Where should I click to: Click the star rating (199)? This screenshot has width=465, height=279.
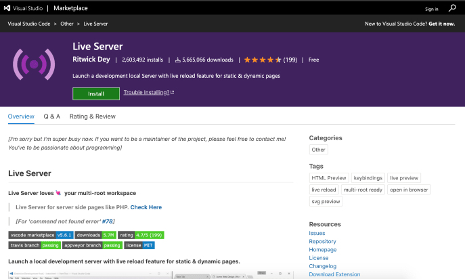pos(271,60)
